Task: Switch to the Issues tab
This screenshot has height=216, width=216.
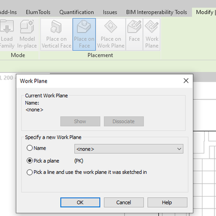Action: tap(110, 12)
